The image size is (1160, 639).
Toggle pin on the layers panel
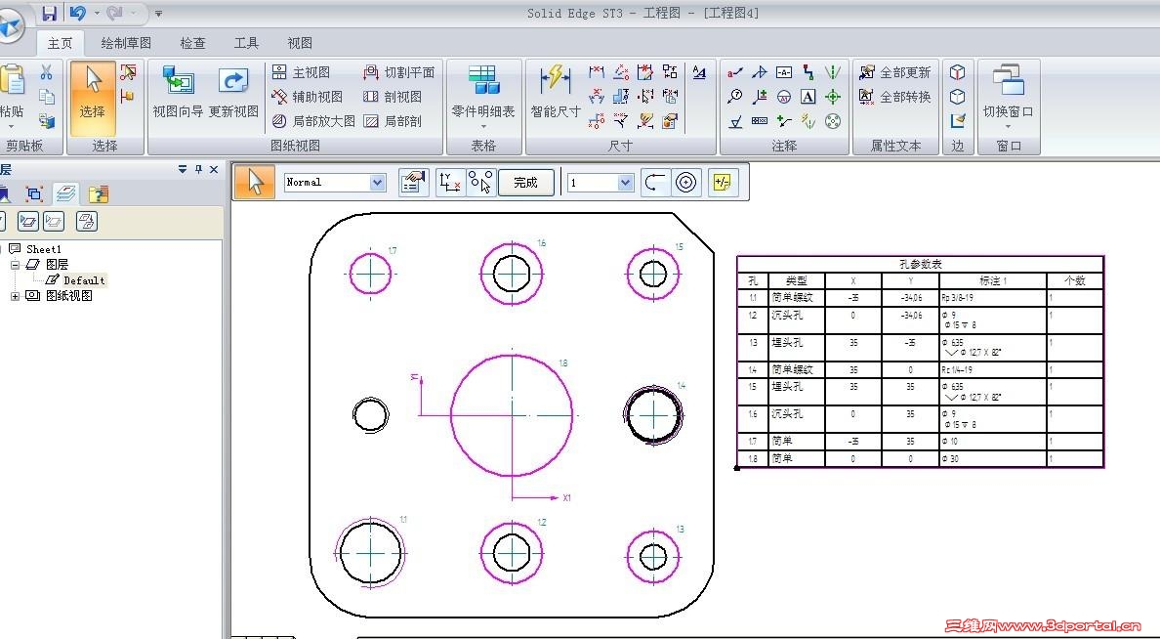(x=198, y=170)
